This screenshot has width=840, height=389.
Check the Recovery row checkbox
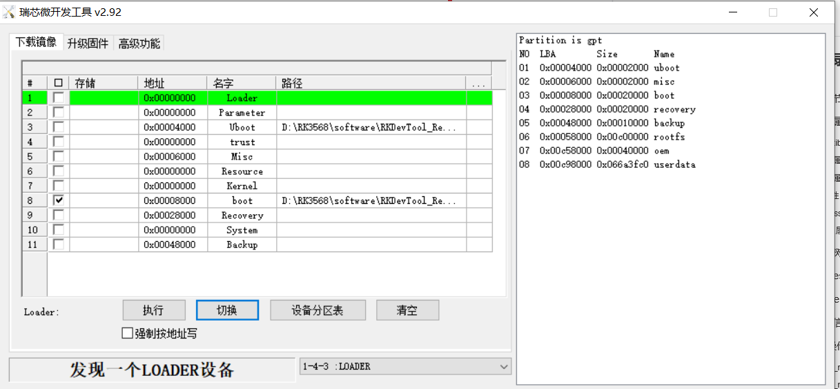pos(59,215)
